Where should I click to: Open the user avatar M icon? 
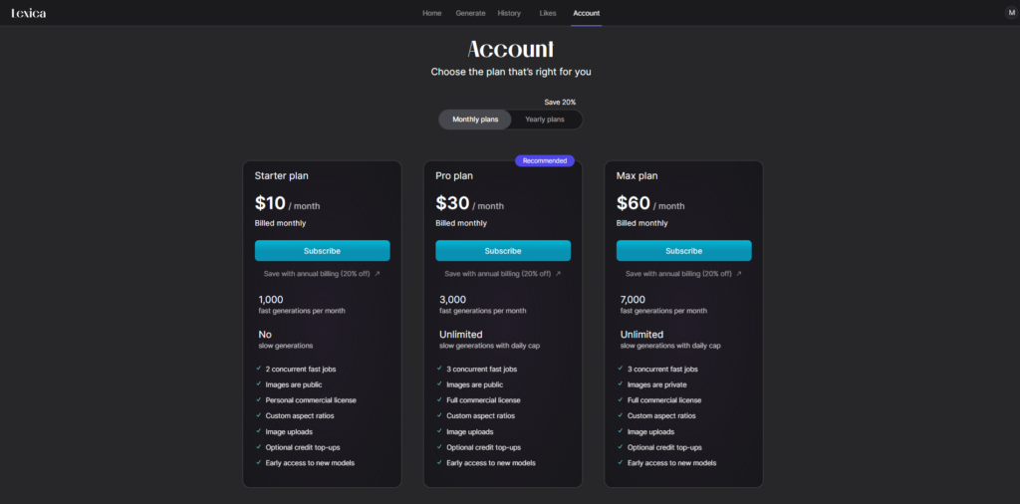[1011, 12]
